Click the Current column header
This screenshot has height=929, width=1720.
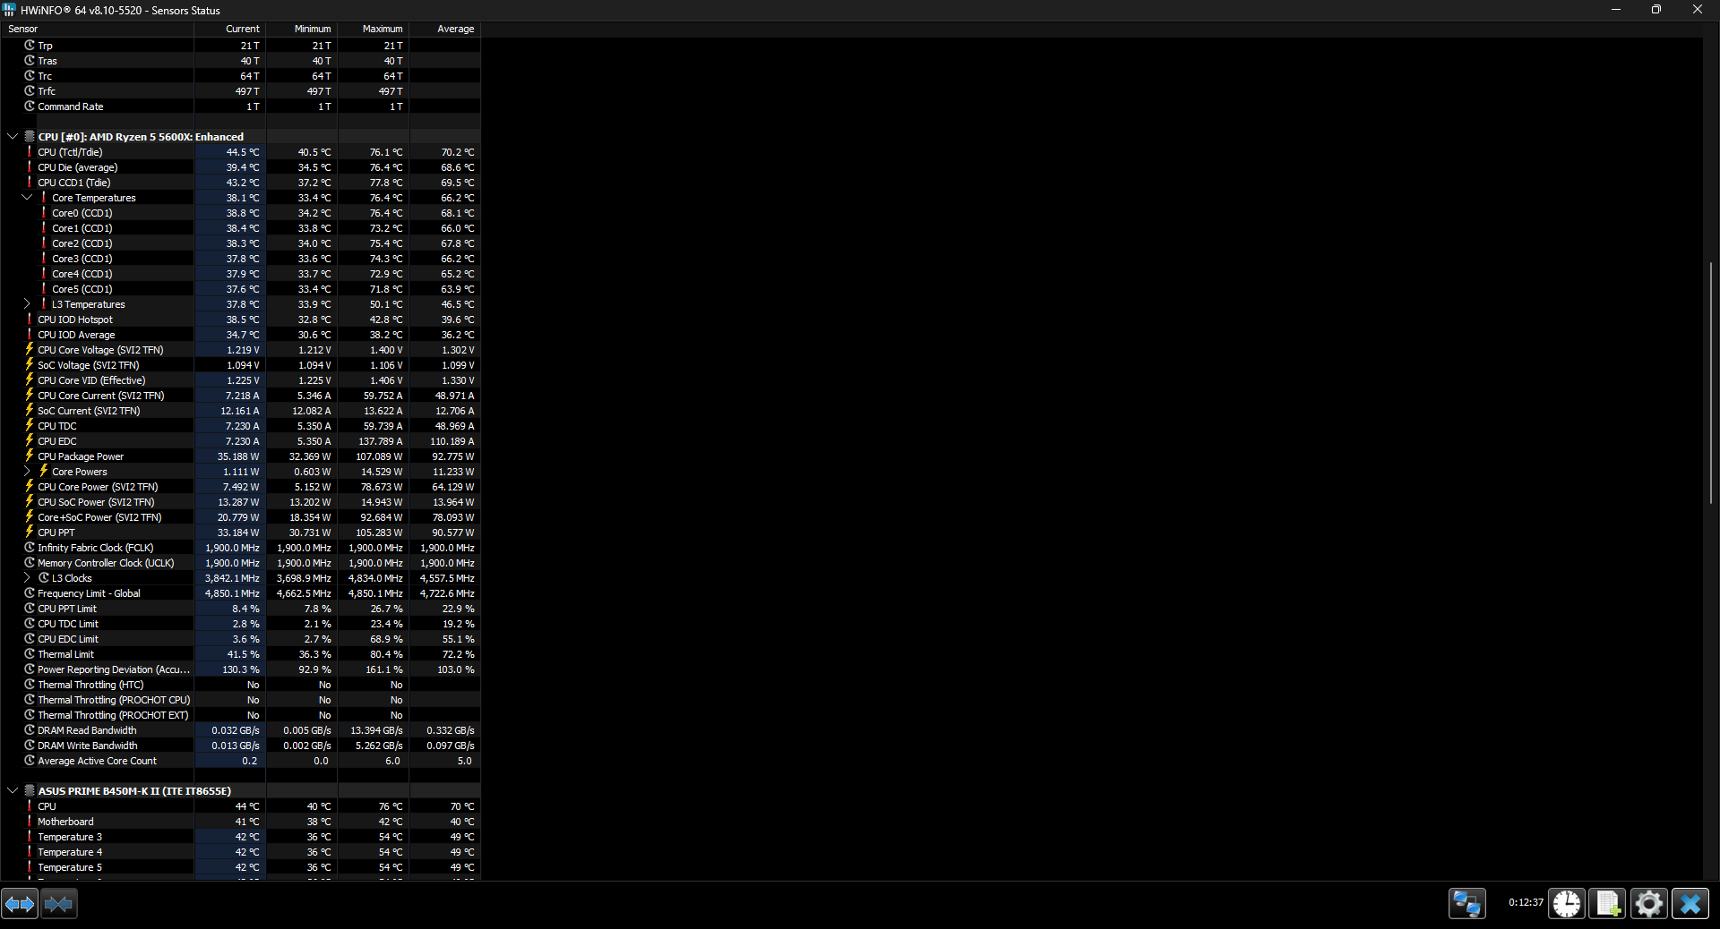click(230, 29)
